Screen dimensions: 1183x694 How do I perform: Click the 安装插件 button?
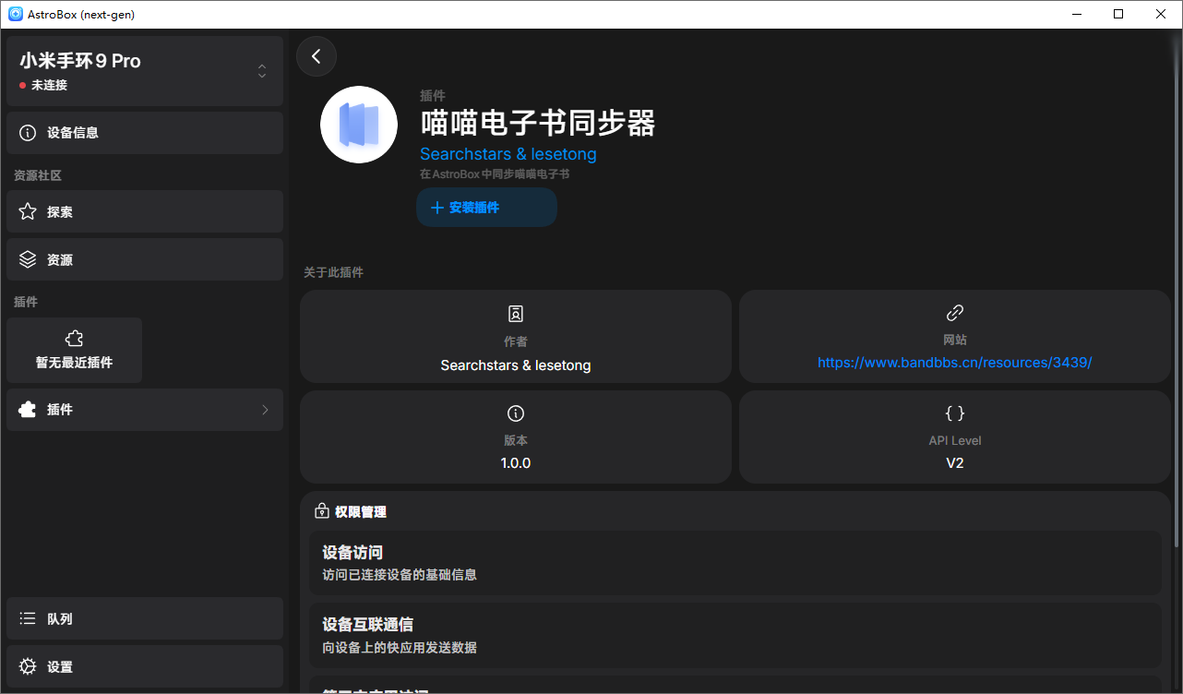[x=486, y=208]
